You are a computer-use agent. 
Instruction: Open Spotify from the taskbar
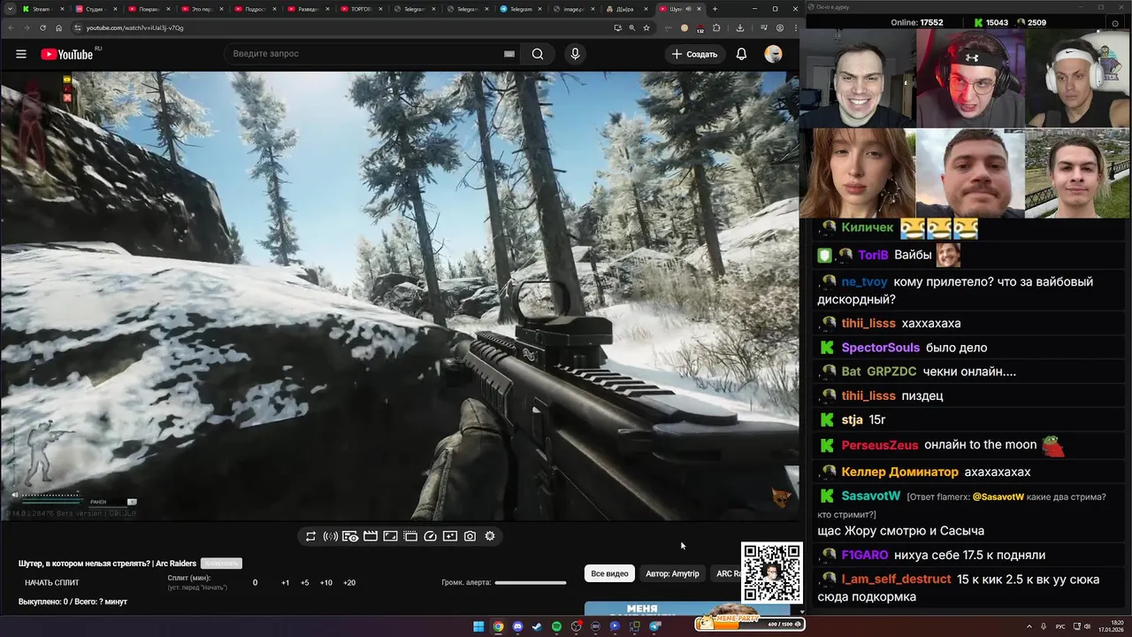tap(556, 626)
